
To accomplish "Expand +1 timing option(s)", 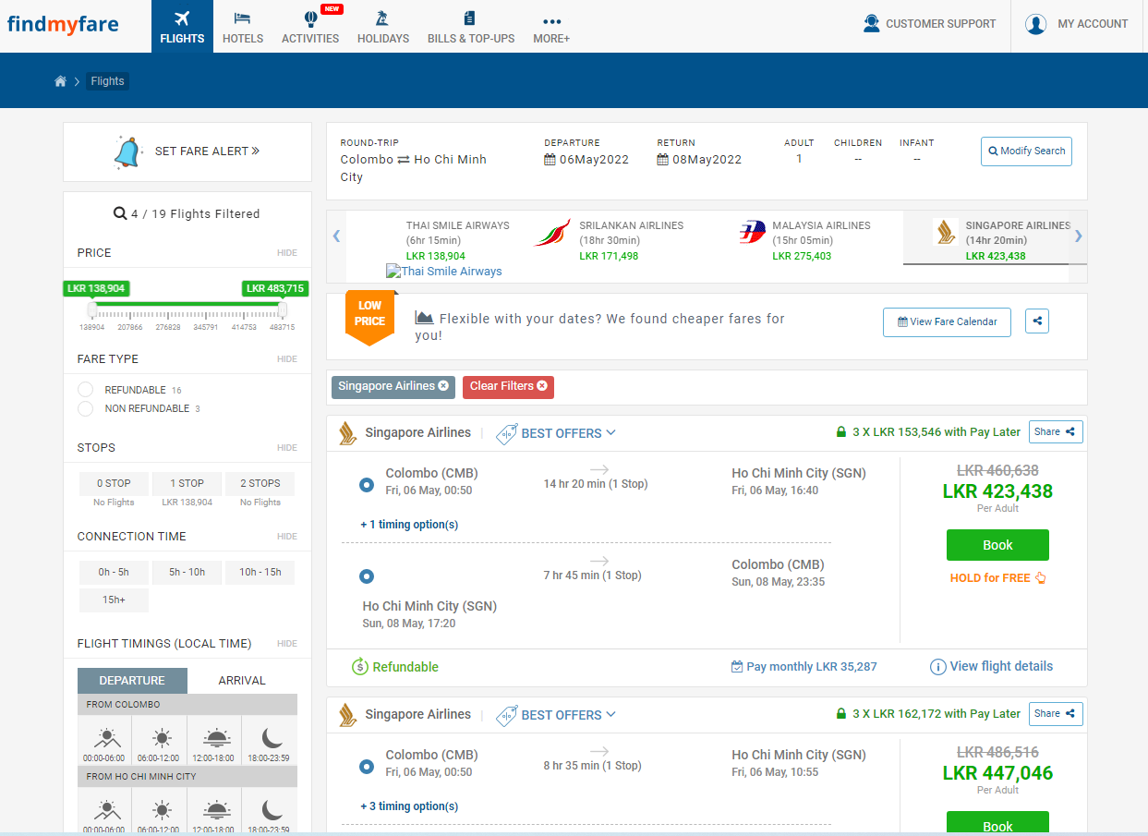I will pos(409,525).
